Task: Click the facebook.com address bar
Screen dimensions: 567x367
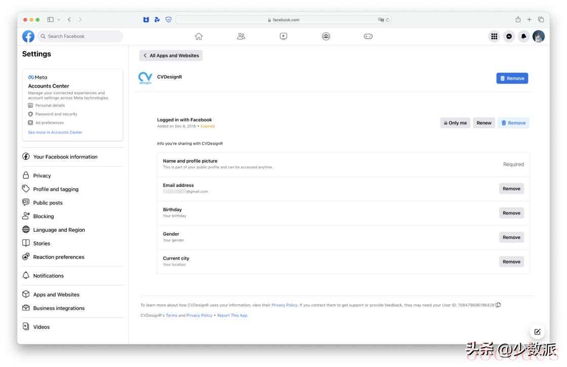Action: click(x=283, y=20)
